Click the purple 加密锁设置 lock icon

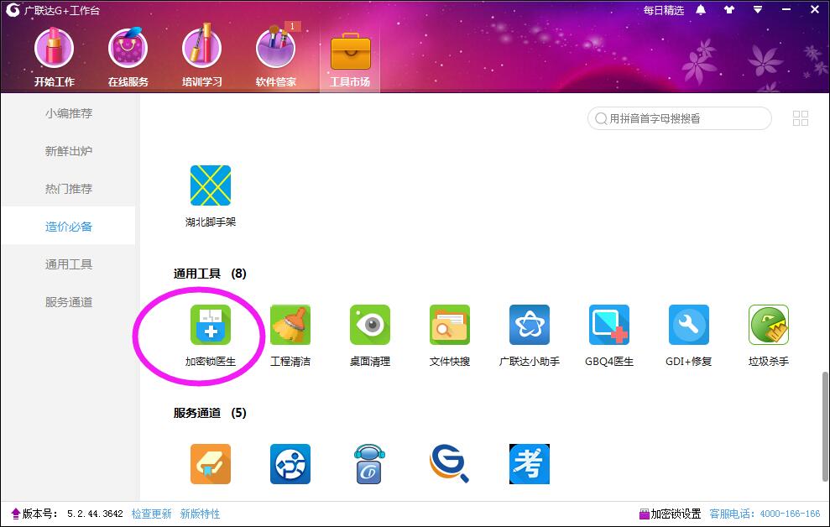click(645, 514)
